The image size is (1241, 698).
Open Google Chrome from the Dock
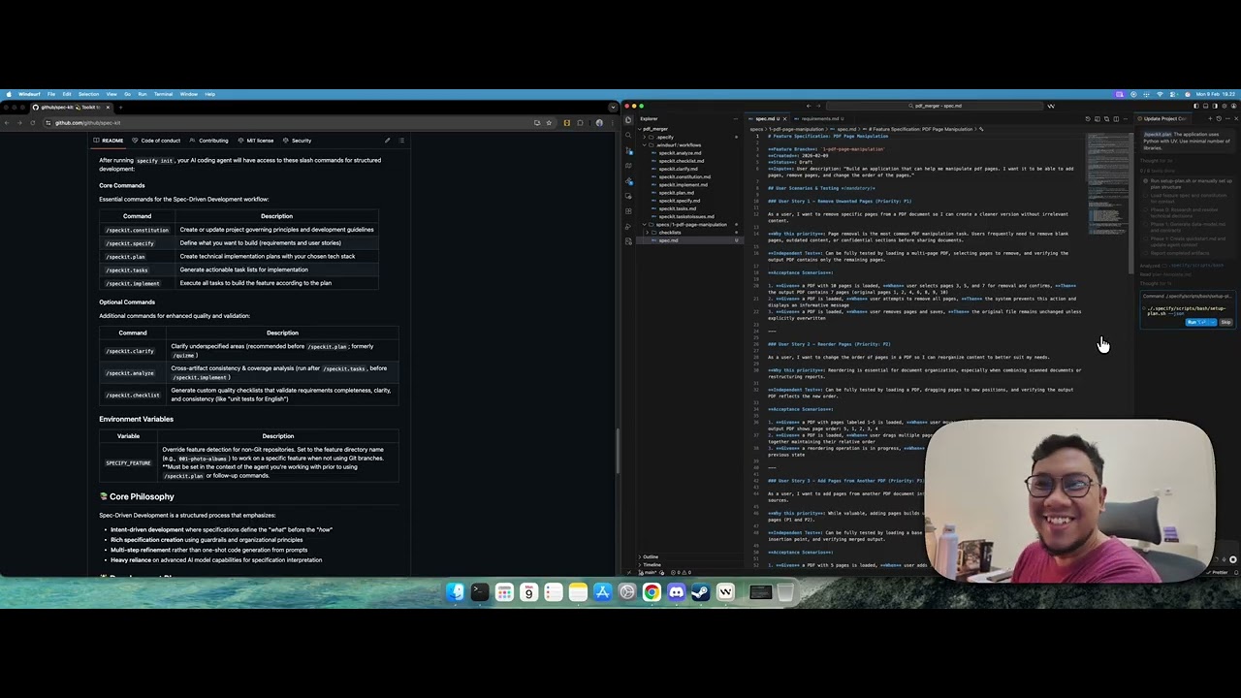(x=652, y=592)
